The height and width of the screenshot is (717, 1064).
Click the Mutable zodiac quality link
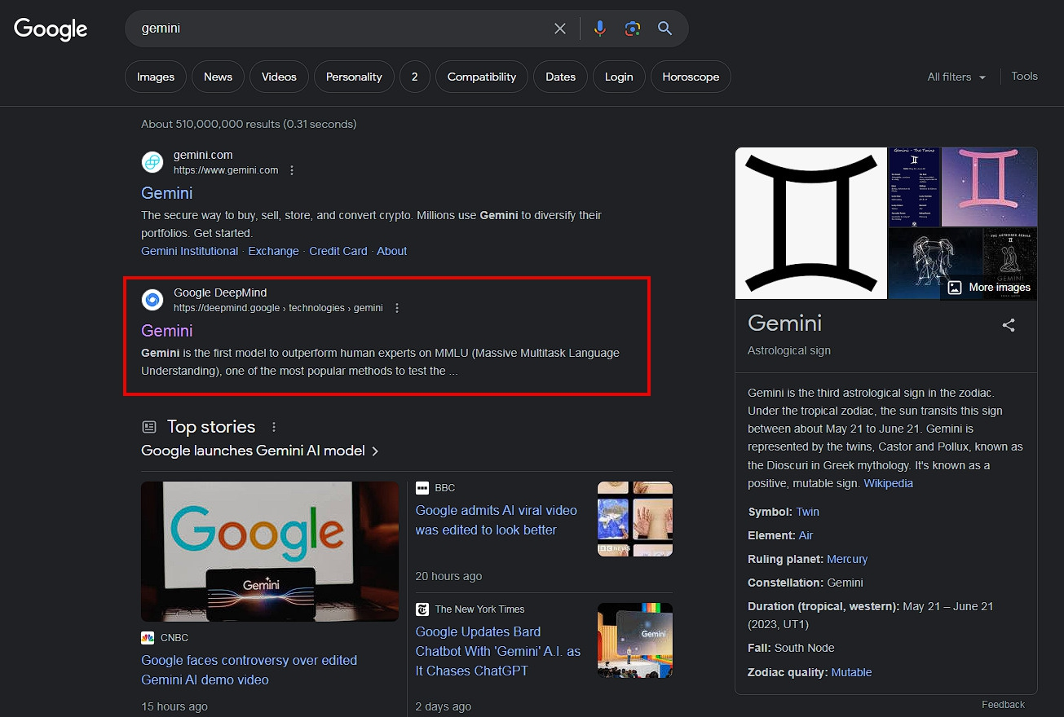pyautogui.click(x=851, y=672)
